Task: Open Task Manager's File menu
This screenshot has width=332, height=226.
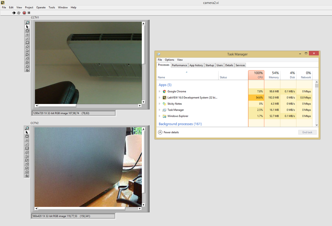Action: tap(160, 60)
